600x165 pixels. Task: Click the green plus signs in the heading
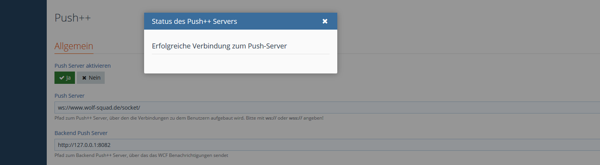pyautogui.click(x=85, y=18)
